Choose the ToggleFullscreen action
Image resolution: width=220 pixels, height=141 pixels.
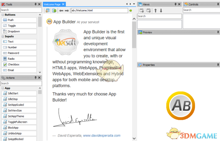click(19, 122)
